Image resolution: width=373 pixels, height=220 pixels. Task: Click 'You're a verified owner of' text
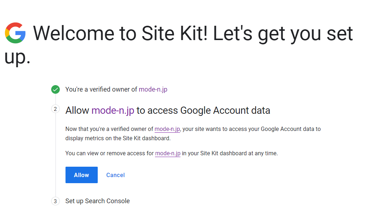(x=101, y=89)
